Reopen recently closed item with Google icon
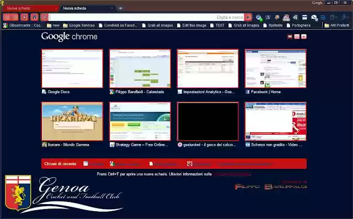 (x=125, y=164)
